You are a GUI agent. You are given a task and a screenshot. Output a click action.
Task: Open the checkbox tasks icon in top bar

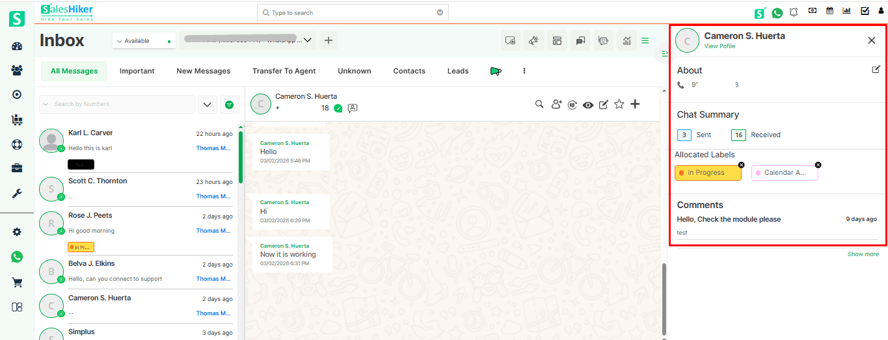(x=865, y=10)
